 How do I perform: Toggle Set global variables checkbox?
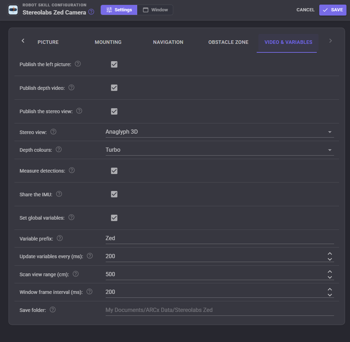[x=114, y=218]
